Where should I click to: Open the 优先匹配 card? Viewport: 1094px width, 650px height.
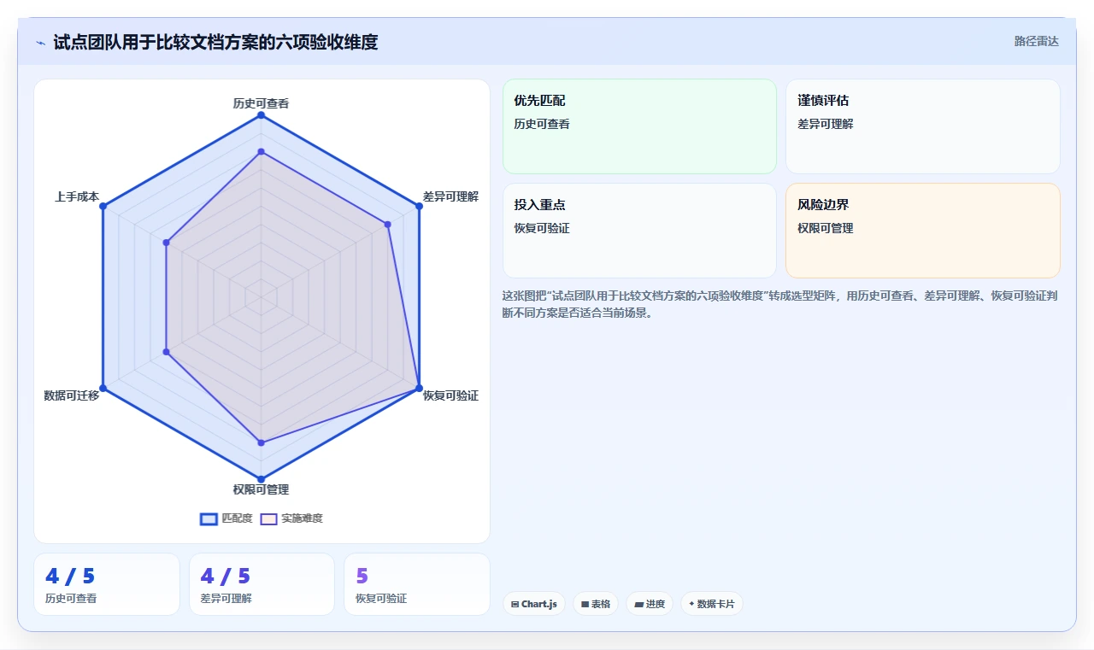(639, 126)
